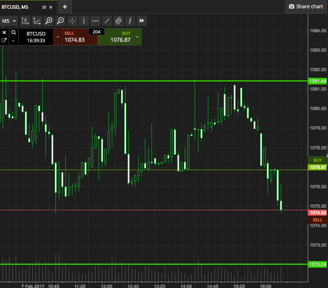
Task: Click the Share chart button
Action: click(306, 7)
